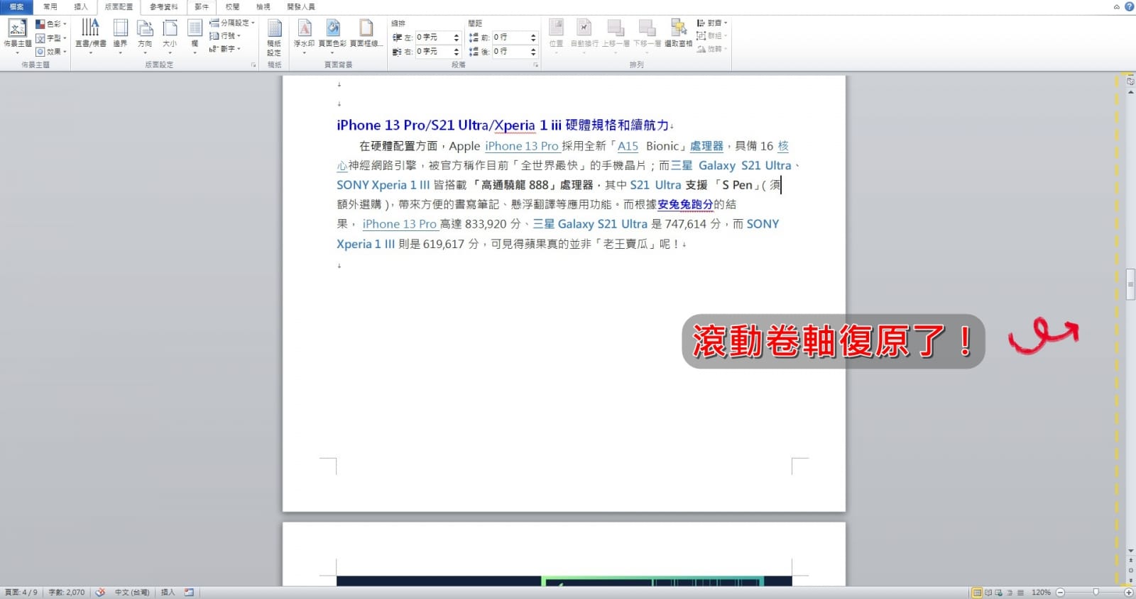Open the 版面設定 dialog launcher
Viewport: 1136px width, 599px height.
pyautogui.click(x=253, y=65)
